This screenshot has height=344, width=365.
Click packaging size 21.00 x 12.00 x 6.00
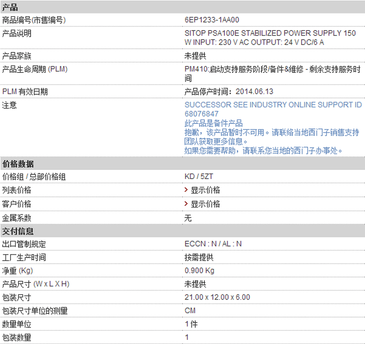pyautogui.click(x=218, y=297)
